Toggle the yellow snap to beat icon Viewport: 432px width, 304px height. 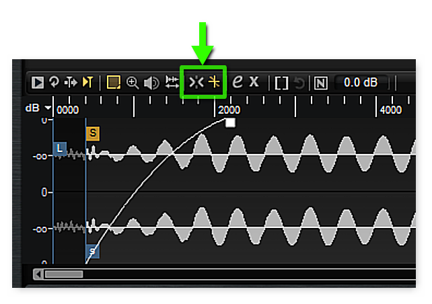coord(214,82)
